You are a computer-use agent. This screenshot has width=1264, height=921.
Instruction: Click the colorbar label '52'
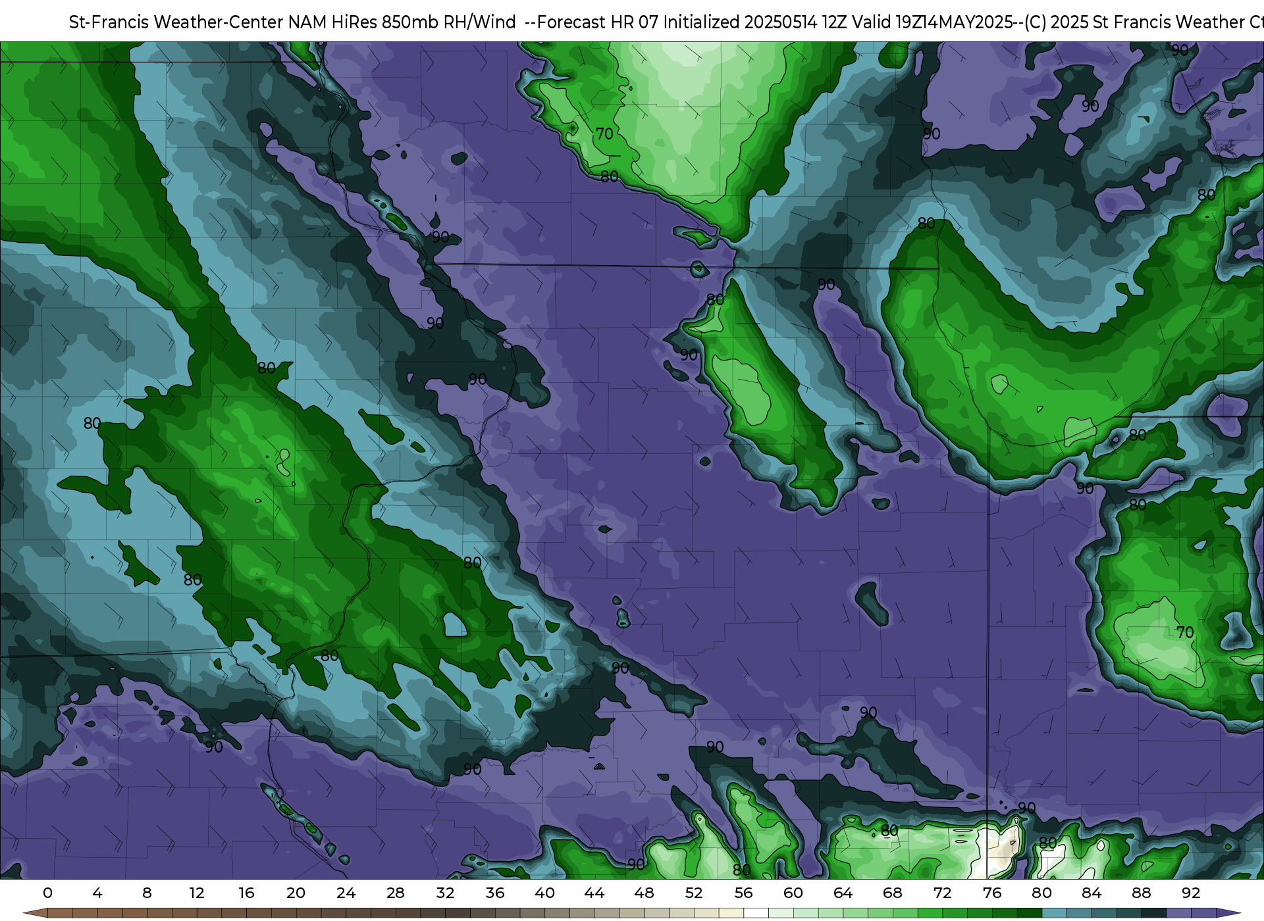coord(694,893)
